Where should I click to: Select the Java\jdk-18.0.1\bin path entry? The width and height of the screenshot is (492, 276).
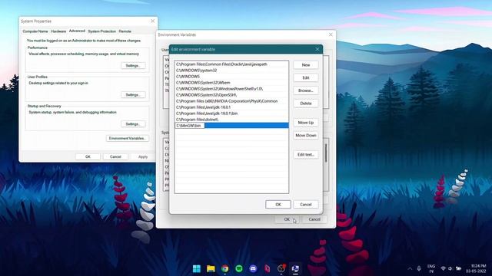231,113
